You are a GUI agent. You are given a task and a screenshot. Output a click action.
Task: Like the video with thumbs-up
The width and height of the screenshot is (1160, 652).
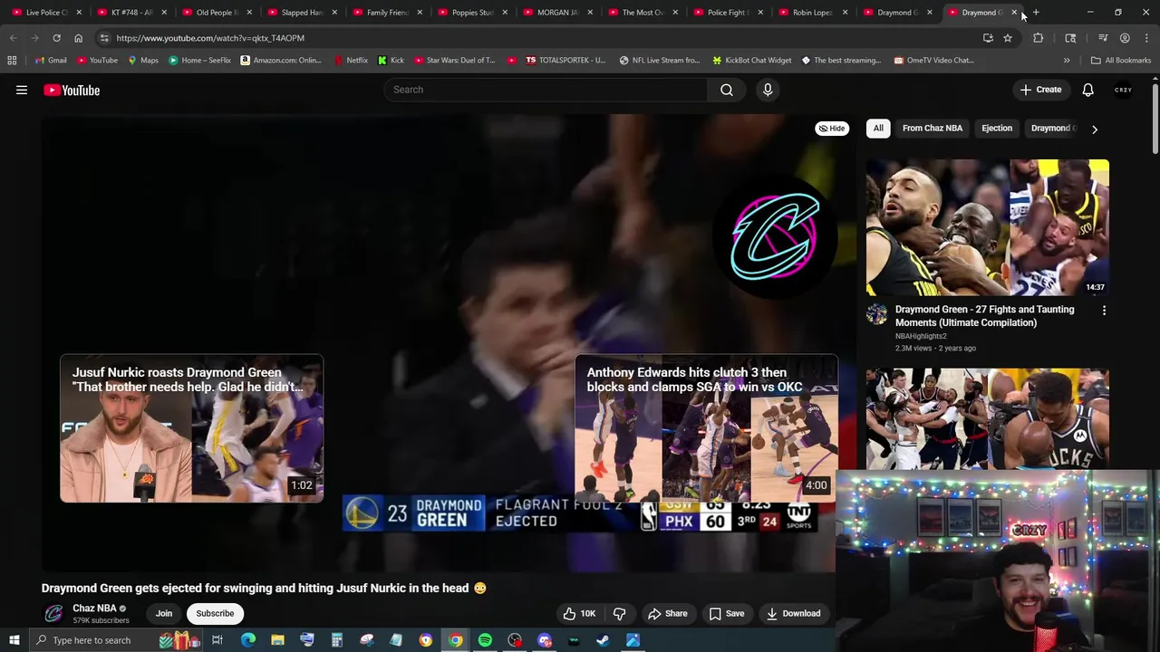click(579, 613)
